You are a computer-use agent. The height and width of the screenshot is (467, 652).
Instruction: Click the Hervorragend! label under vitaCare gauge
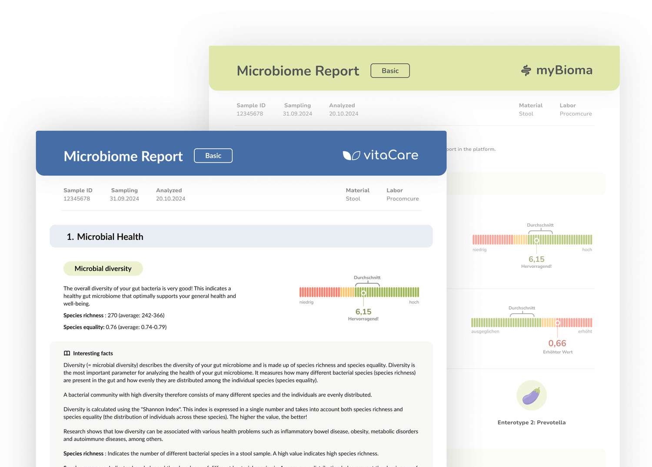click(363, 319)
